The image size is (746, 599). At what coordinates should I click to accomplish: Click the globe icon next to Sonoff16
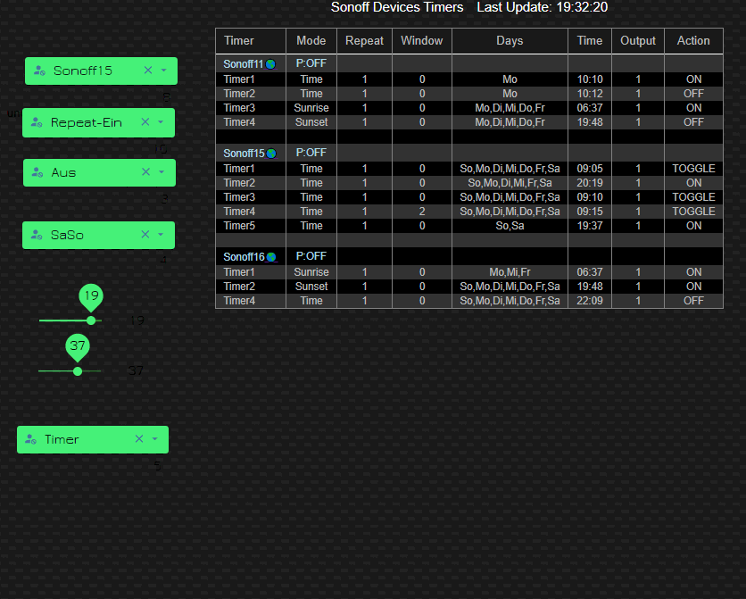click(271, 257)
